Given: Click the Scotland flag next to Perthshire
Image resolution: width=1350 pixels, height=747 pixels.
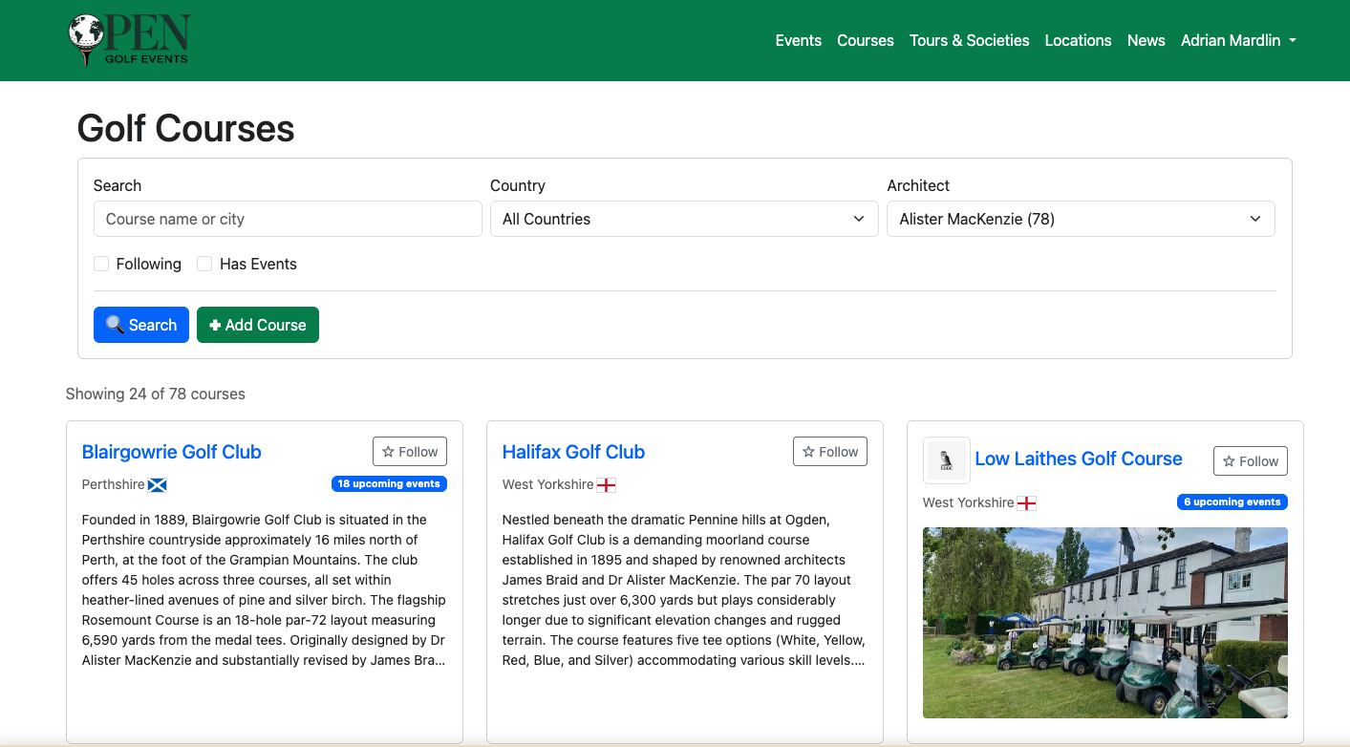Looking at the screenshot, I should (158, 485).
